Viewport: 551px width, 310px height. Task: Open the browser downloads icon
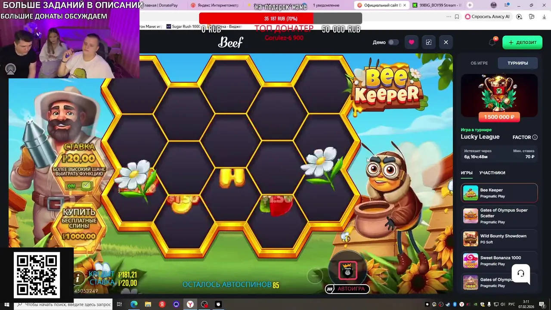coord(543,16)
